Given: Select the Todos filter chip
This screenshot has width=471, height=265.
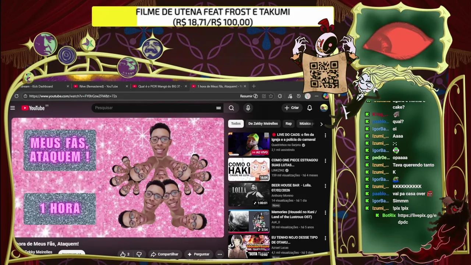Looking at the screenshot, I should tap(236, 124).
